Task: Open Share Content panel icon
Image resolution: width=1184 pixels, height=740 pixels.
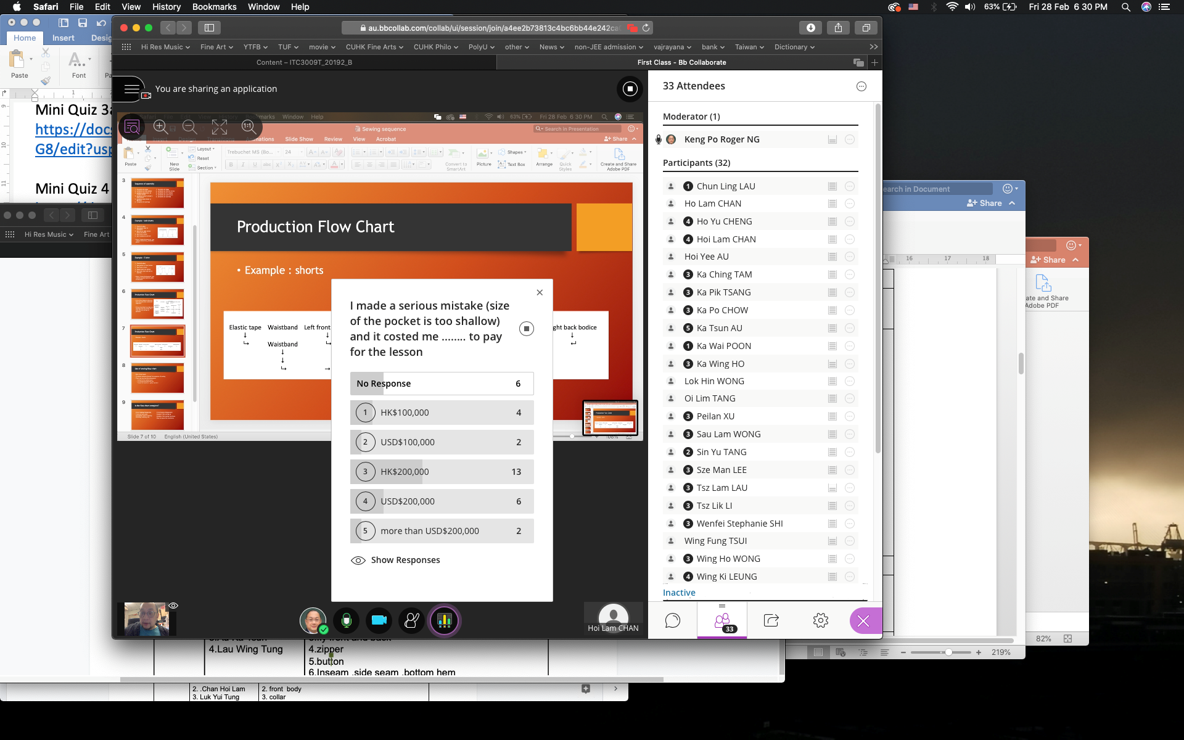Action: tap(771, 620)
